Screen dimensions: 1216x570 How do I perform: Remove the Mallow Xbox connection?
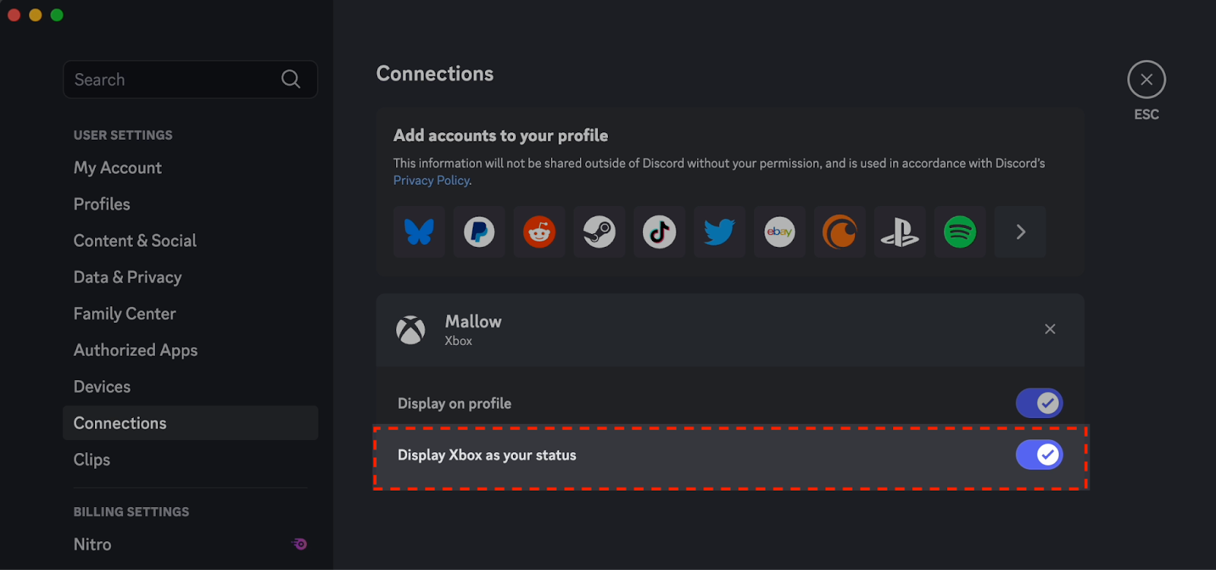pyautogui.click(x=1050, y=329)
